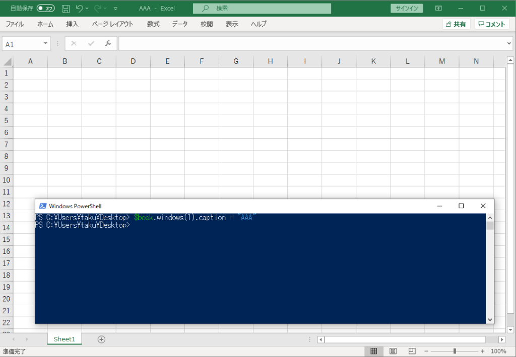Click the Select All corner triangle
The image size is (516, 357).
click(x=8, y=62)
